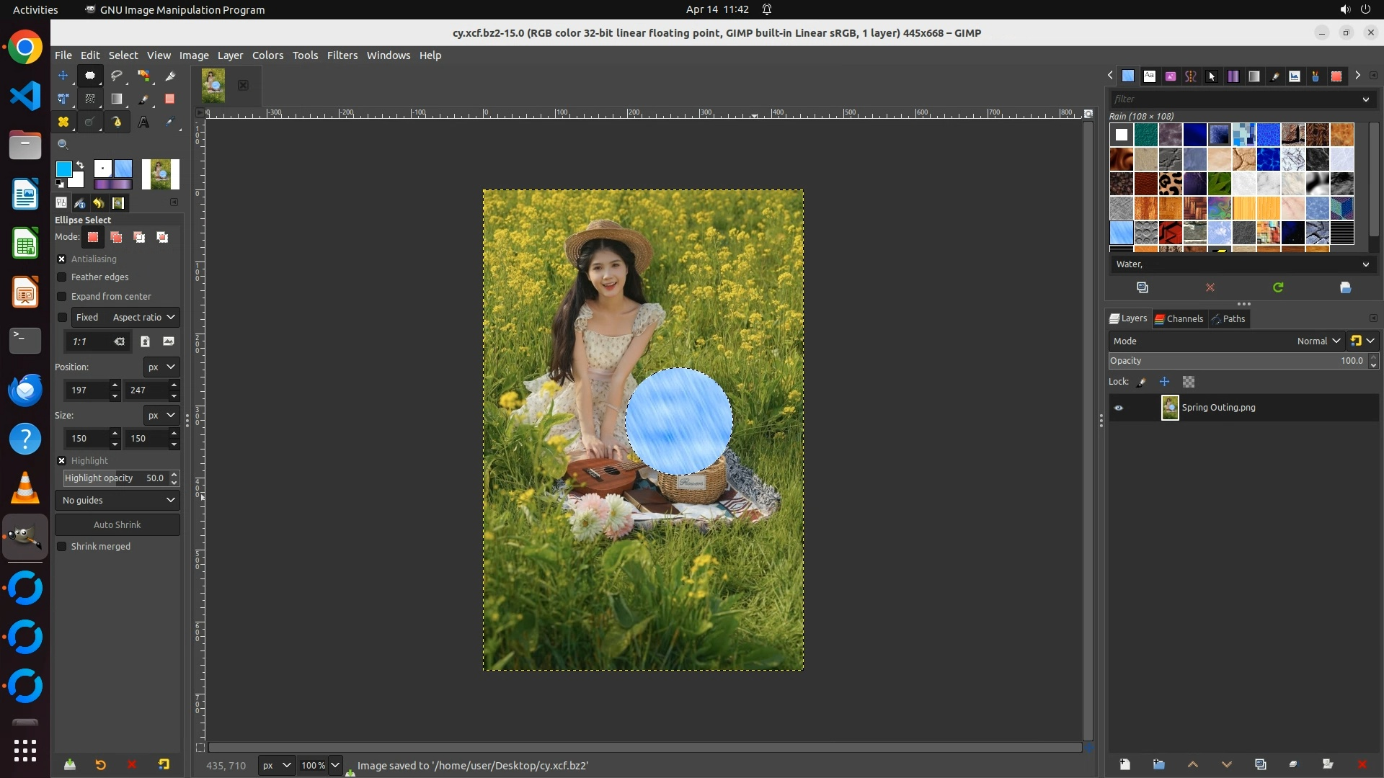
Task: Enable Expand from center option
Action: coord(62,297)
